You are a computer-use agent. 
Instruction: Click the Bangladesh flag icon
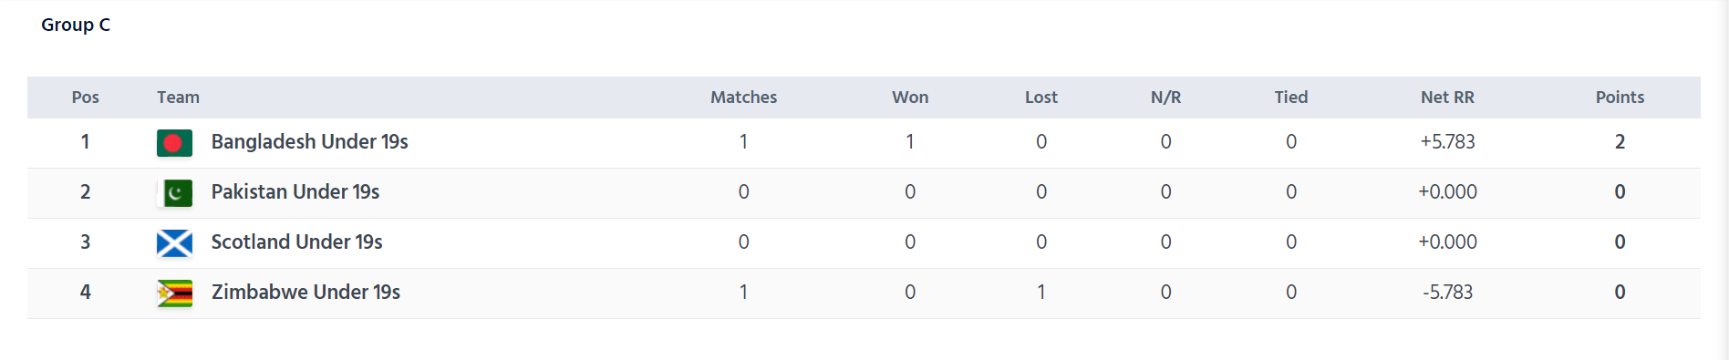click(174, 143)
